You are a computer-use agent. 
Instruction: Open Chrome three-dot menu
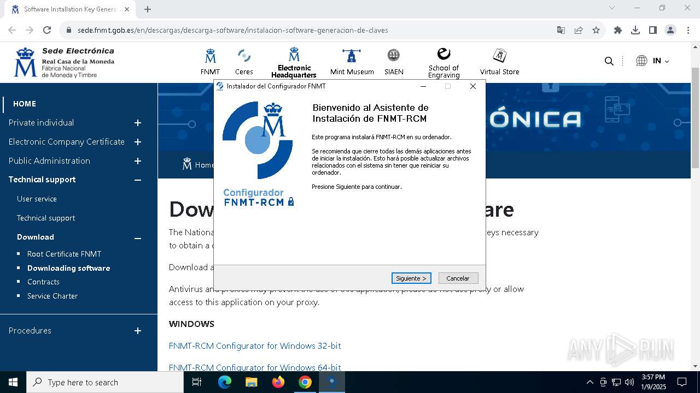688,30
